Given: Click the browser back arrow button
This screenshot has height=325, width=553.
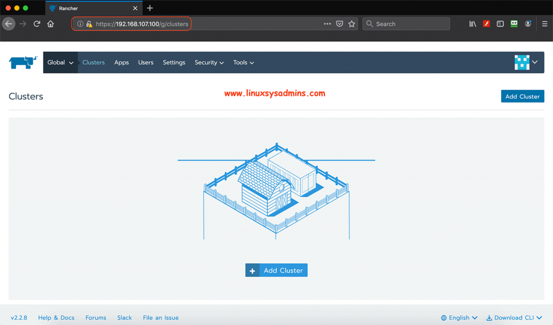Looking at the screenshot, I should pos(9,24).
